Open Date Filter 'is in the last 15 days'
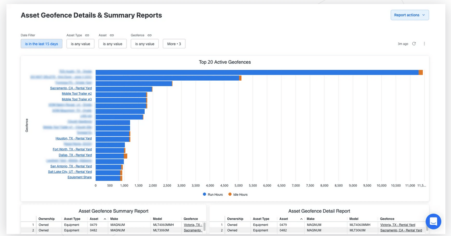The image size is (451, 236). point(42,44)
